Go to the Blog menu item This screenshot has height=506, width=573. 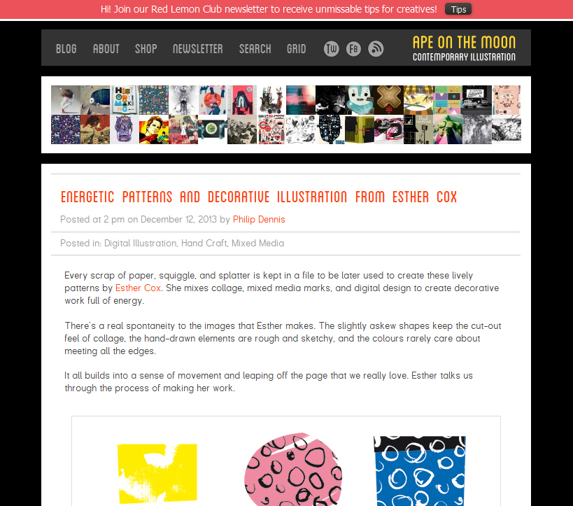[x=66, y=49]
